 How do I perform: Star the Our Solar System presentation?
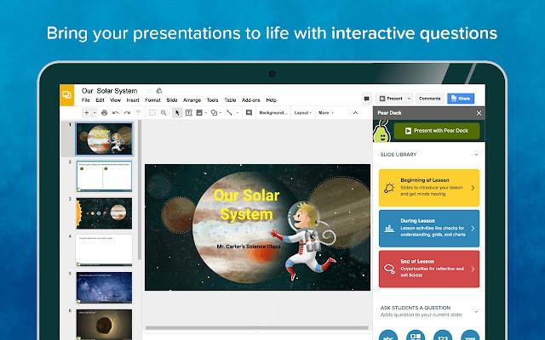coord(147,90)
